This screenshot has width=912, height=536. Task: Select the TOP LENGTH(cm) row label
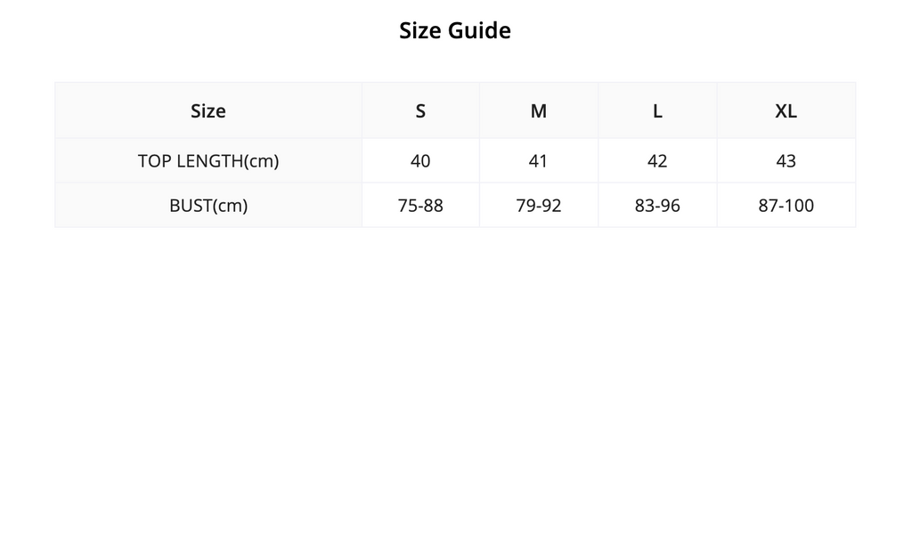pyautogui.click(x=208, y=161)
